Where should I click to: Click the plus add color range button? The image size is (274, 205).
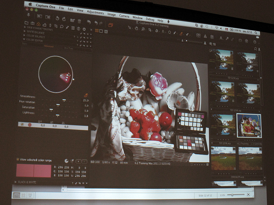click(x=78, y=161)
